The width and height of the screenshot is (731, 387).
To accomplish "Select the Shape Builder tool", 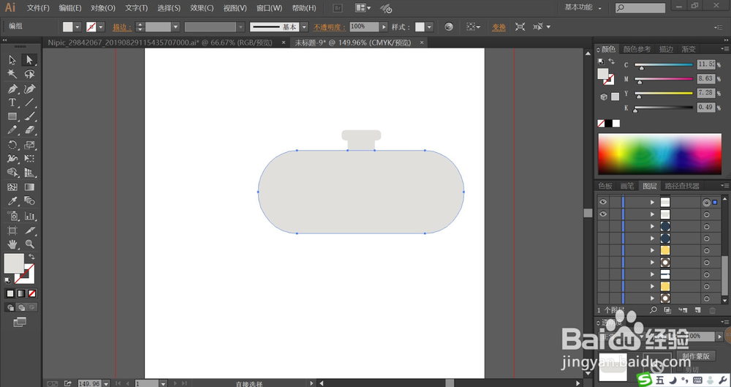I will coord(12,173).
